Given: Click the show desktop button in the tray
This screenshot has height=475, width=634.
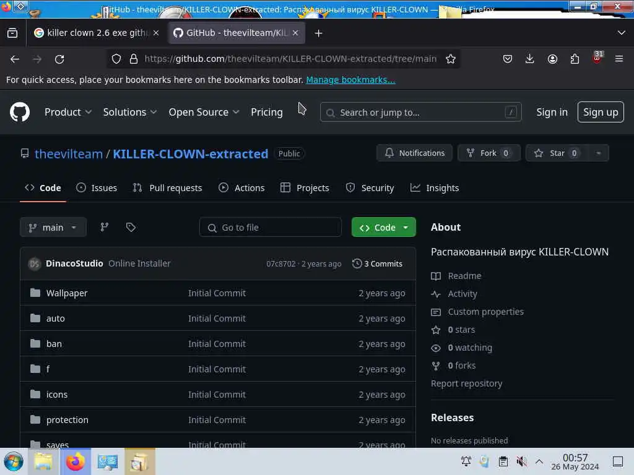Looking at the screenshot, I should click(618, 461).
